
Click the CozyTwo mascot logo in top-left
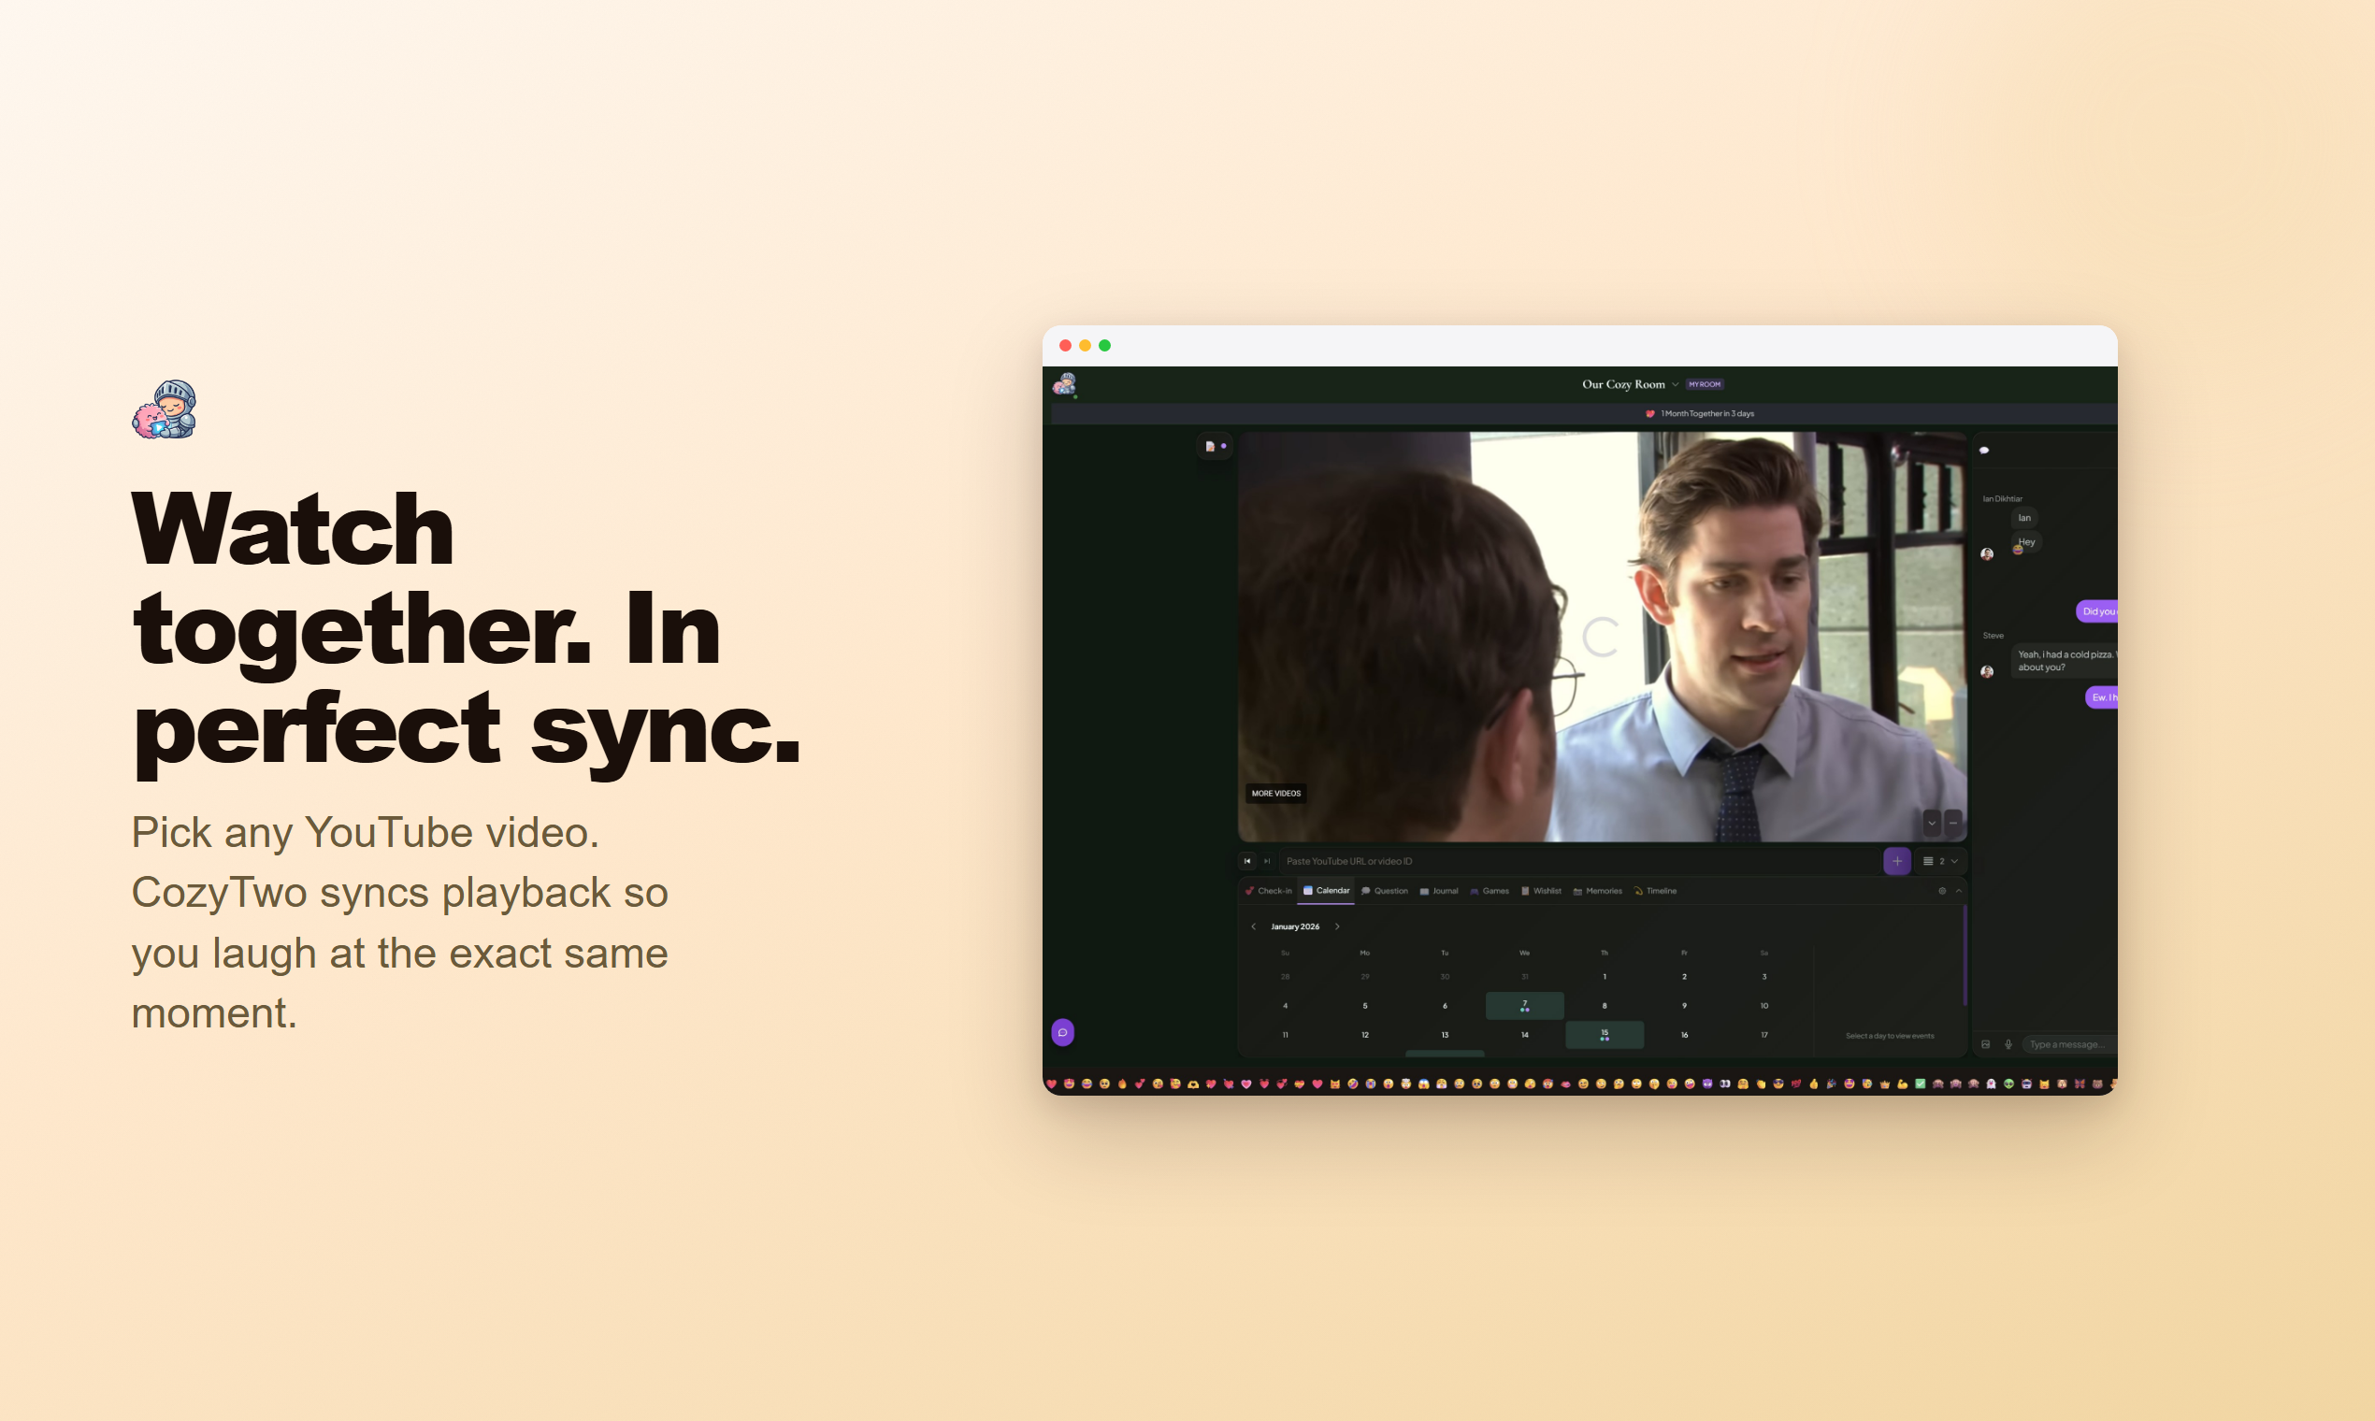[1064, 386]
